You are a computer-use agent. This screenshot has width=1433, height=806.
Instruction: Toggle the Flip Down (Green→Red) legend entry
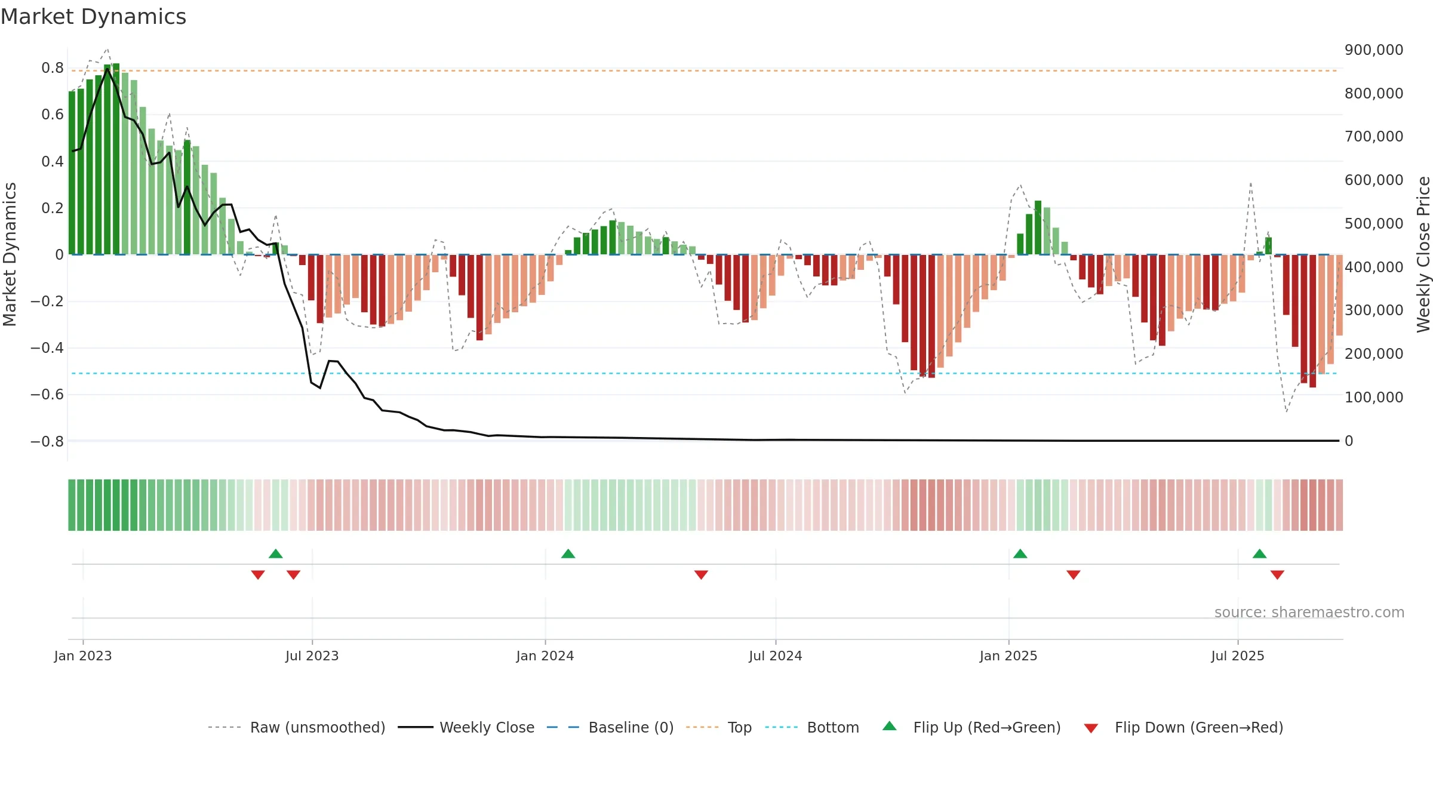tap(1183, 727)
